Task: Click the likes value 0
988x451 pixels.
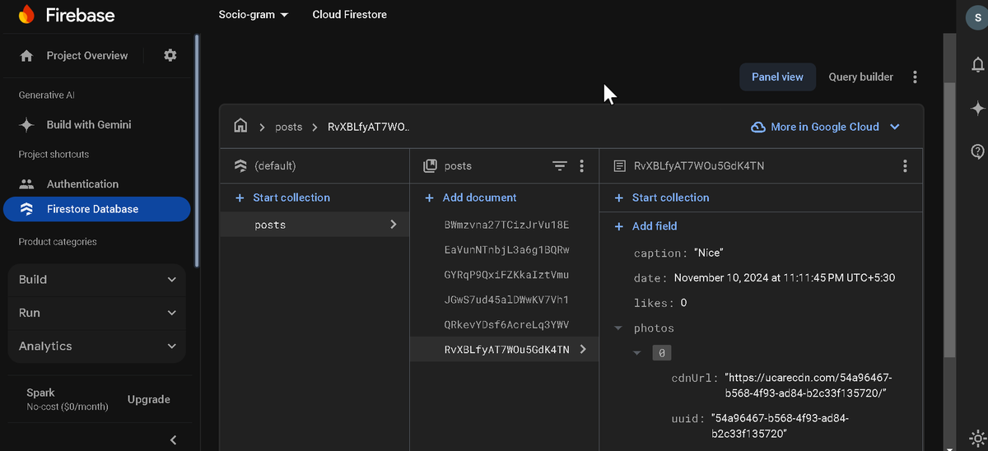Action: (683, 303)
